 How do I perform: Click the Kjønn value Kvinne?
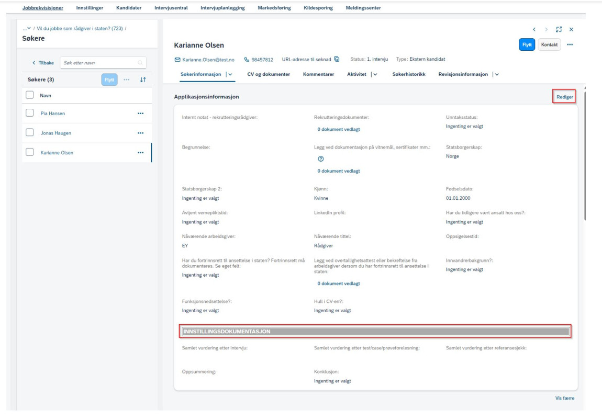coord(321,198)
